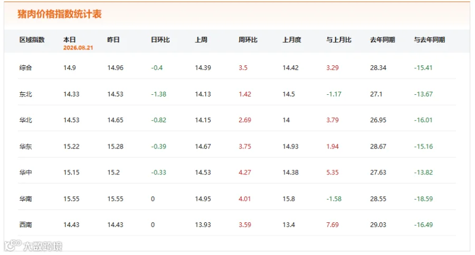Select the 本日 column header

69,40
